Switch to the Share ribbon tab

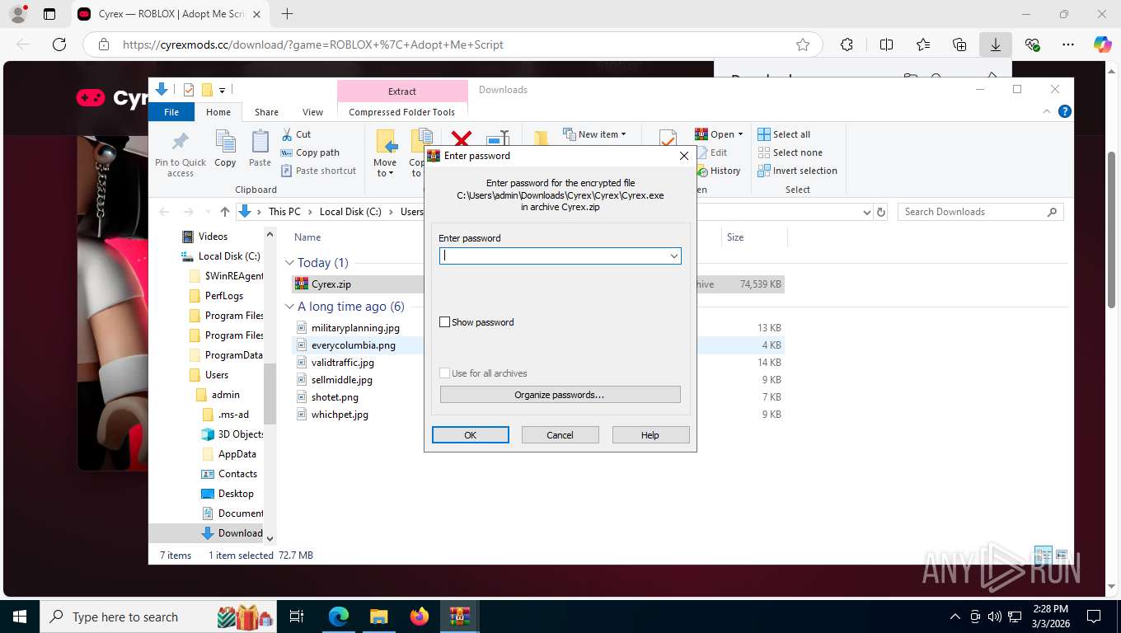[x=266, y=112]
